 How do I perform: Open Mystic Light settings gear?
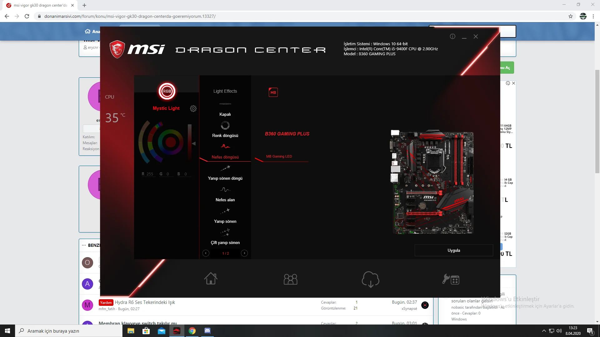click(193, 109)
